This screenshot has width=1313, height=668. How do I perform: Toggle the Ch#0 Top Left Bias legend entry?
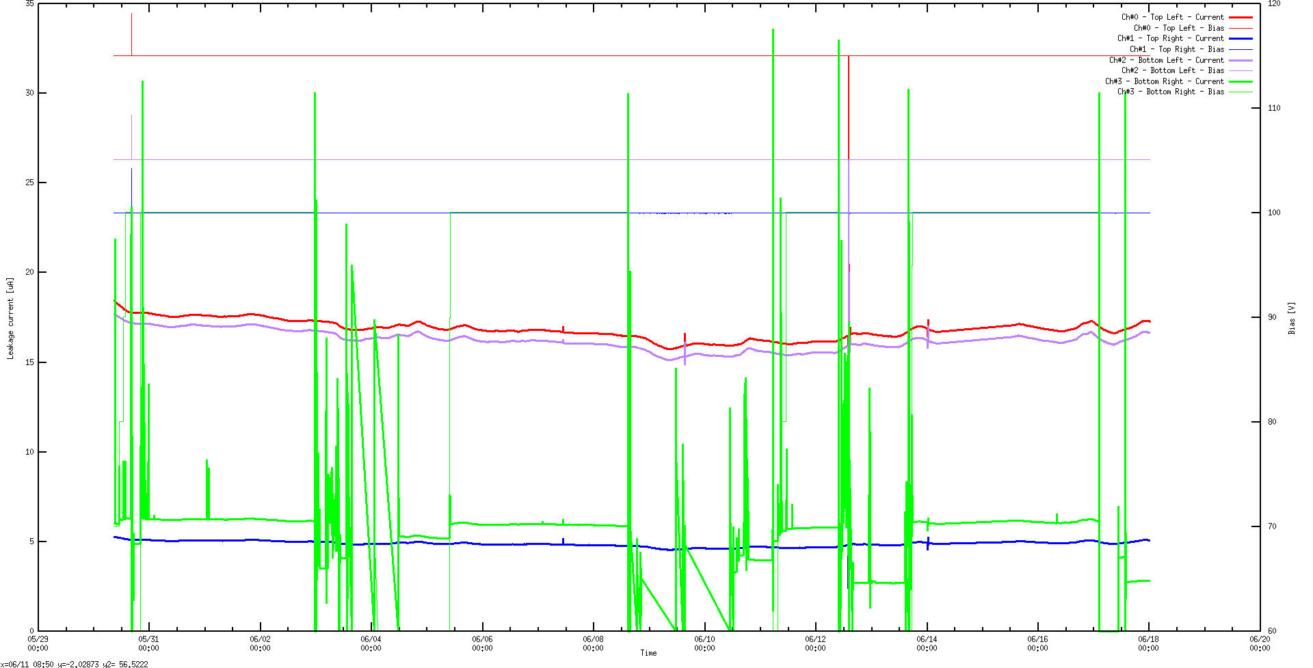tap(1179, 28)
